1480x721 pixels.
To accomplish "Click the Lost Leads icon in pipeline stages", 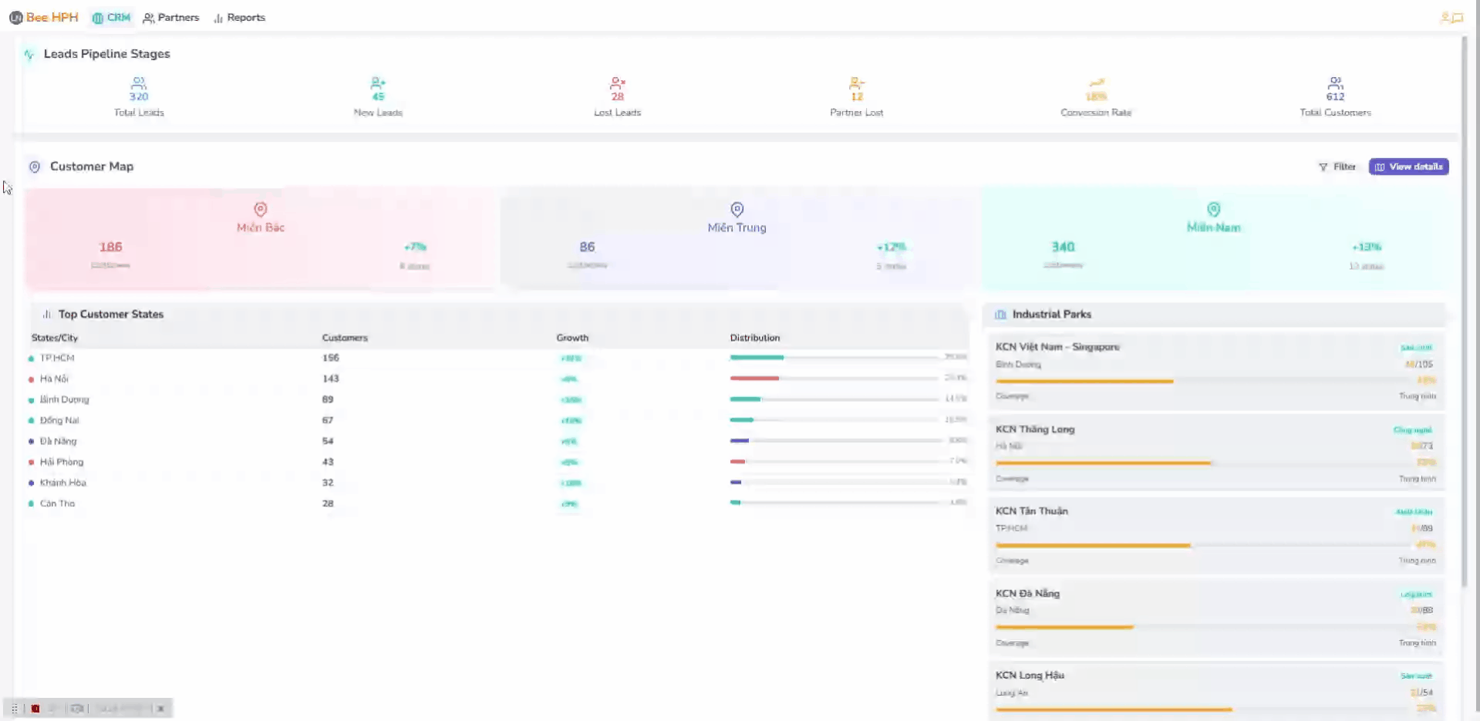I will pos(616,83).
